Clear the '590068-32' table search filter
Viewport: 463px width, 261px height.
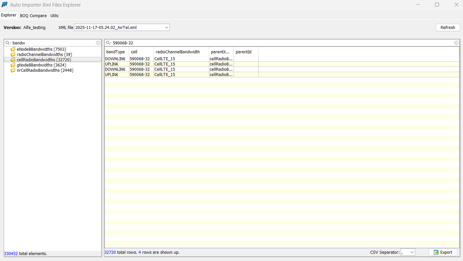(x=456, y=43)
